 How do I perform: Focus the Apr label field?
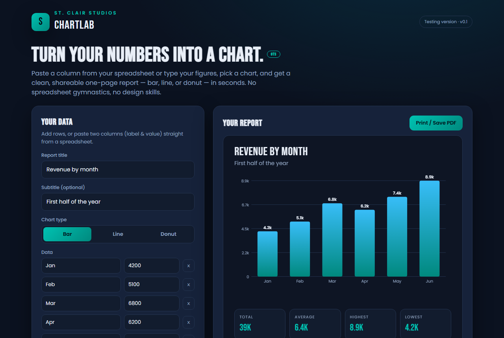coord(81,322)
